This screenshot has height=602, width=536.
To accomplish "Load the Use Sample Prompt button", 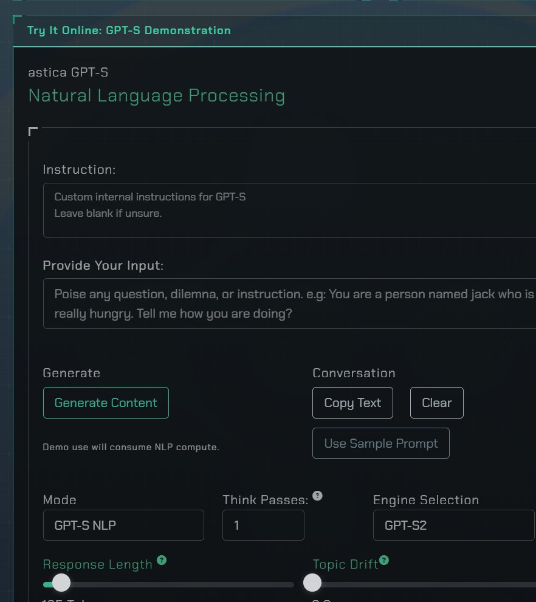I will point(381,443).
